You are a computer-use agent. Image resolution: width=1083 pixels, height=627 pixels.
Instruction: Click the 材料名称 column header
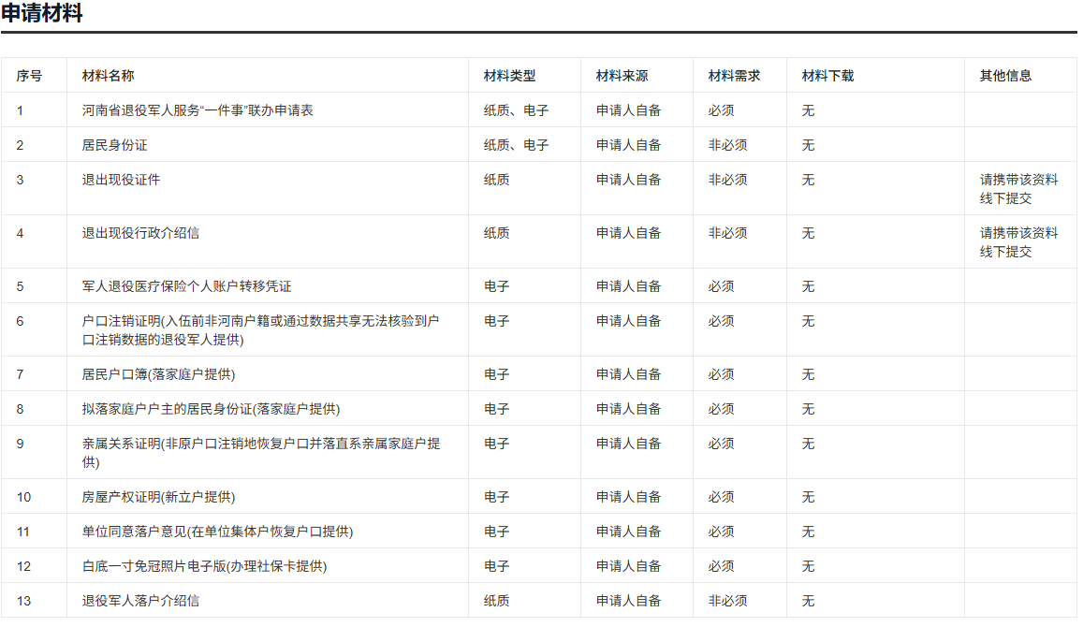coord(108,76)
